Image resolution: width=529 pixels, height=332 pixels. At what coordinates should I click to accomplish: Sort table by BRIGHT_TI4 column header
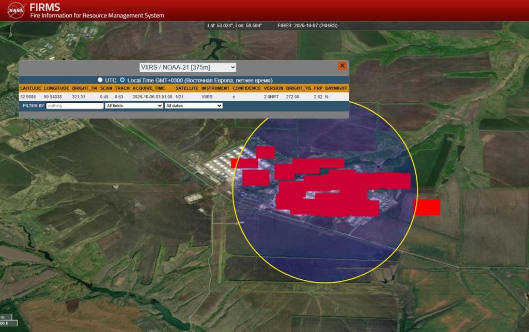coord(84,88)
